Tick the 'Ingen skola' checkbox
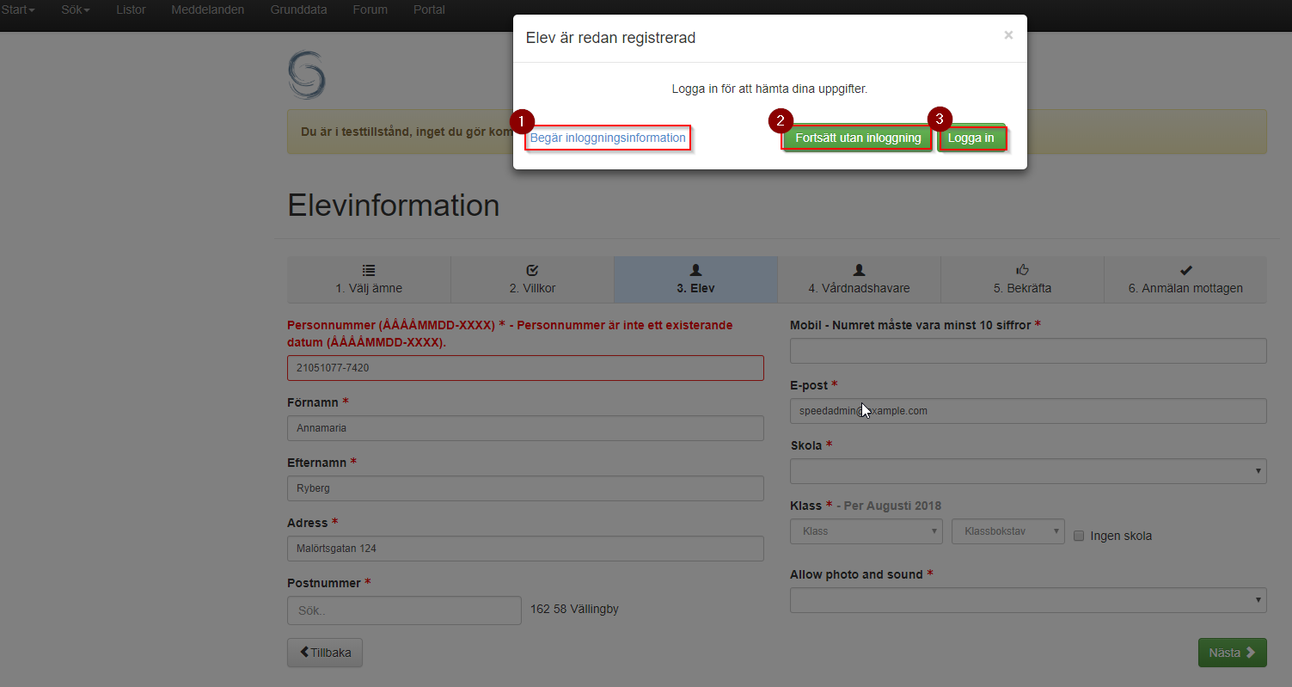 point(1079,536)
